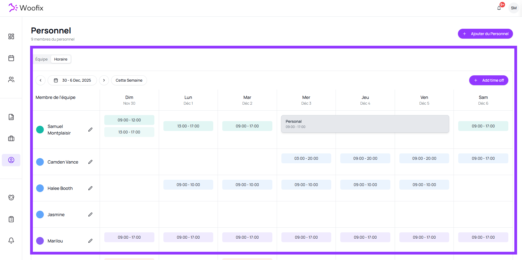Click Marilou's purple color avatar
The image size is (522, 260).
pyautogui.click(x=40, y=241)
